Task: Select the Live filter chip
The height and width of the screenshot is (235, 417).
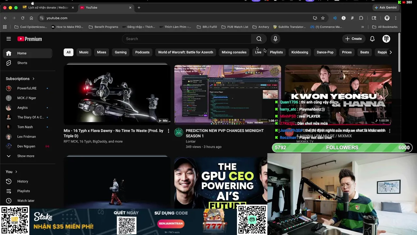Action: (258, 52)
